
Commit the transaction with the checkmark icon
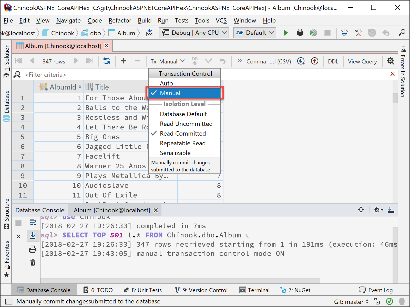209,61
